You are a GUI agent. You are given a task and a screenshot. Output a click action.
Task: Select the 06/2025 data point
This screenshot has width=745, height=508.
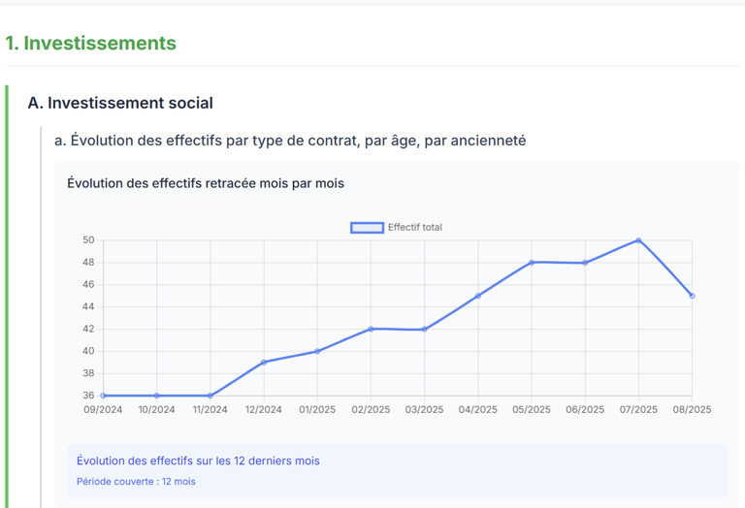pyautogui.click(x=585, y=263)
